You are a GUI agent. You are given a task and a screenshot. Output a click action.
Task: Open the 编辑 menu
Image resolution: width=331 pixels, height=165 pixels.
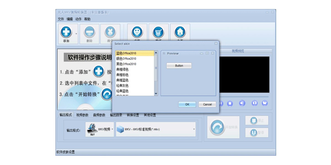[70, 19]
